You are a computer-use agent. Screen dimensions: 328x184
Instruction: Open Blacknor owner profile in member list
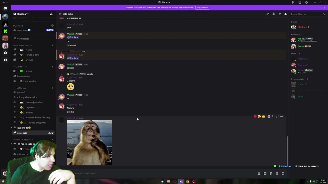(308, 27)
